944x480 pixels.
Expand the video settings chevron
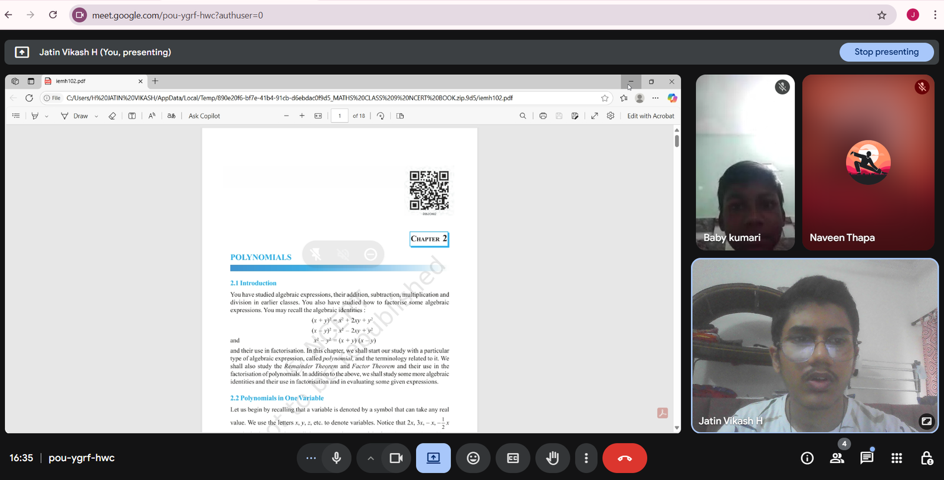coord(371,458)
